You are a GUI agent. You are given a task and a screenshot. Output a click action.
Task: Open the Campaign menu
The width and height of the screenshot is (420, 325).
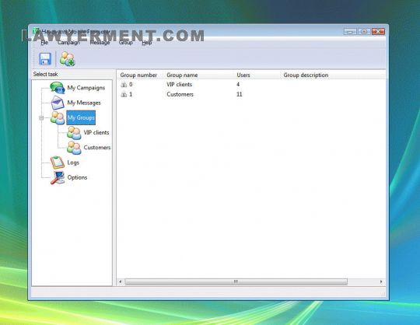tap(69, 43)
